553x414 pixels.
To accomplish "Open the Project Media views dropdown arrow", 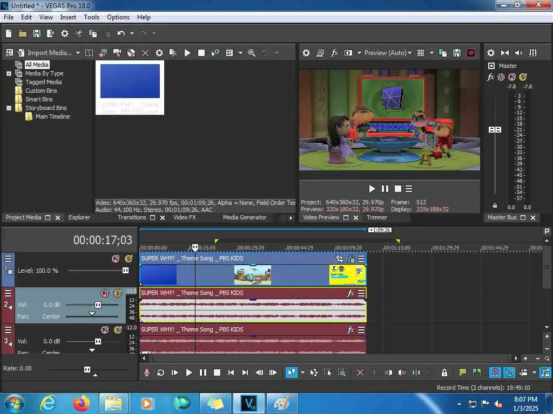I will click(240, 53).
